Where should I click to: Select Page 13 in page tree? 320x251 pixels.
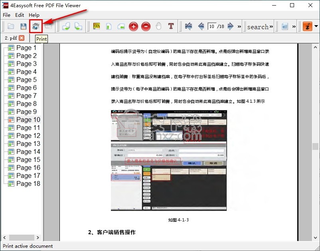point(28,143)
